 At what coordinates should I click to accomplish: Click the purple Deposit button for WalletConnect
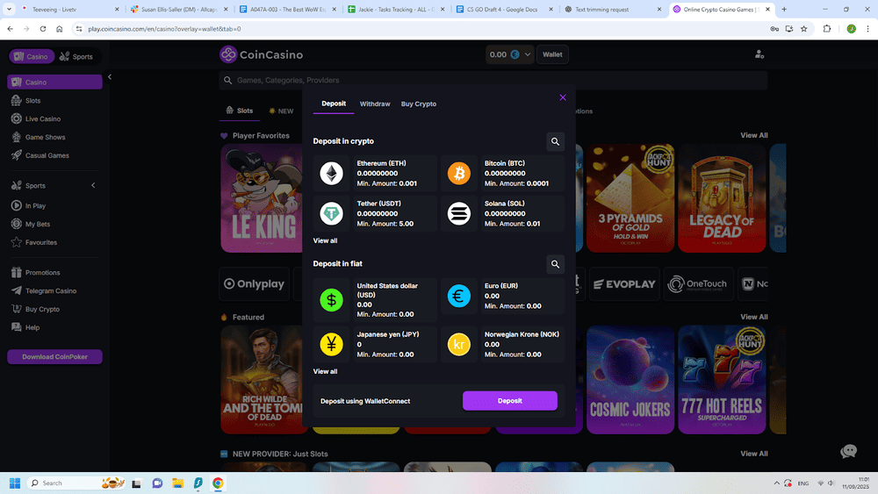point(509,401)
